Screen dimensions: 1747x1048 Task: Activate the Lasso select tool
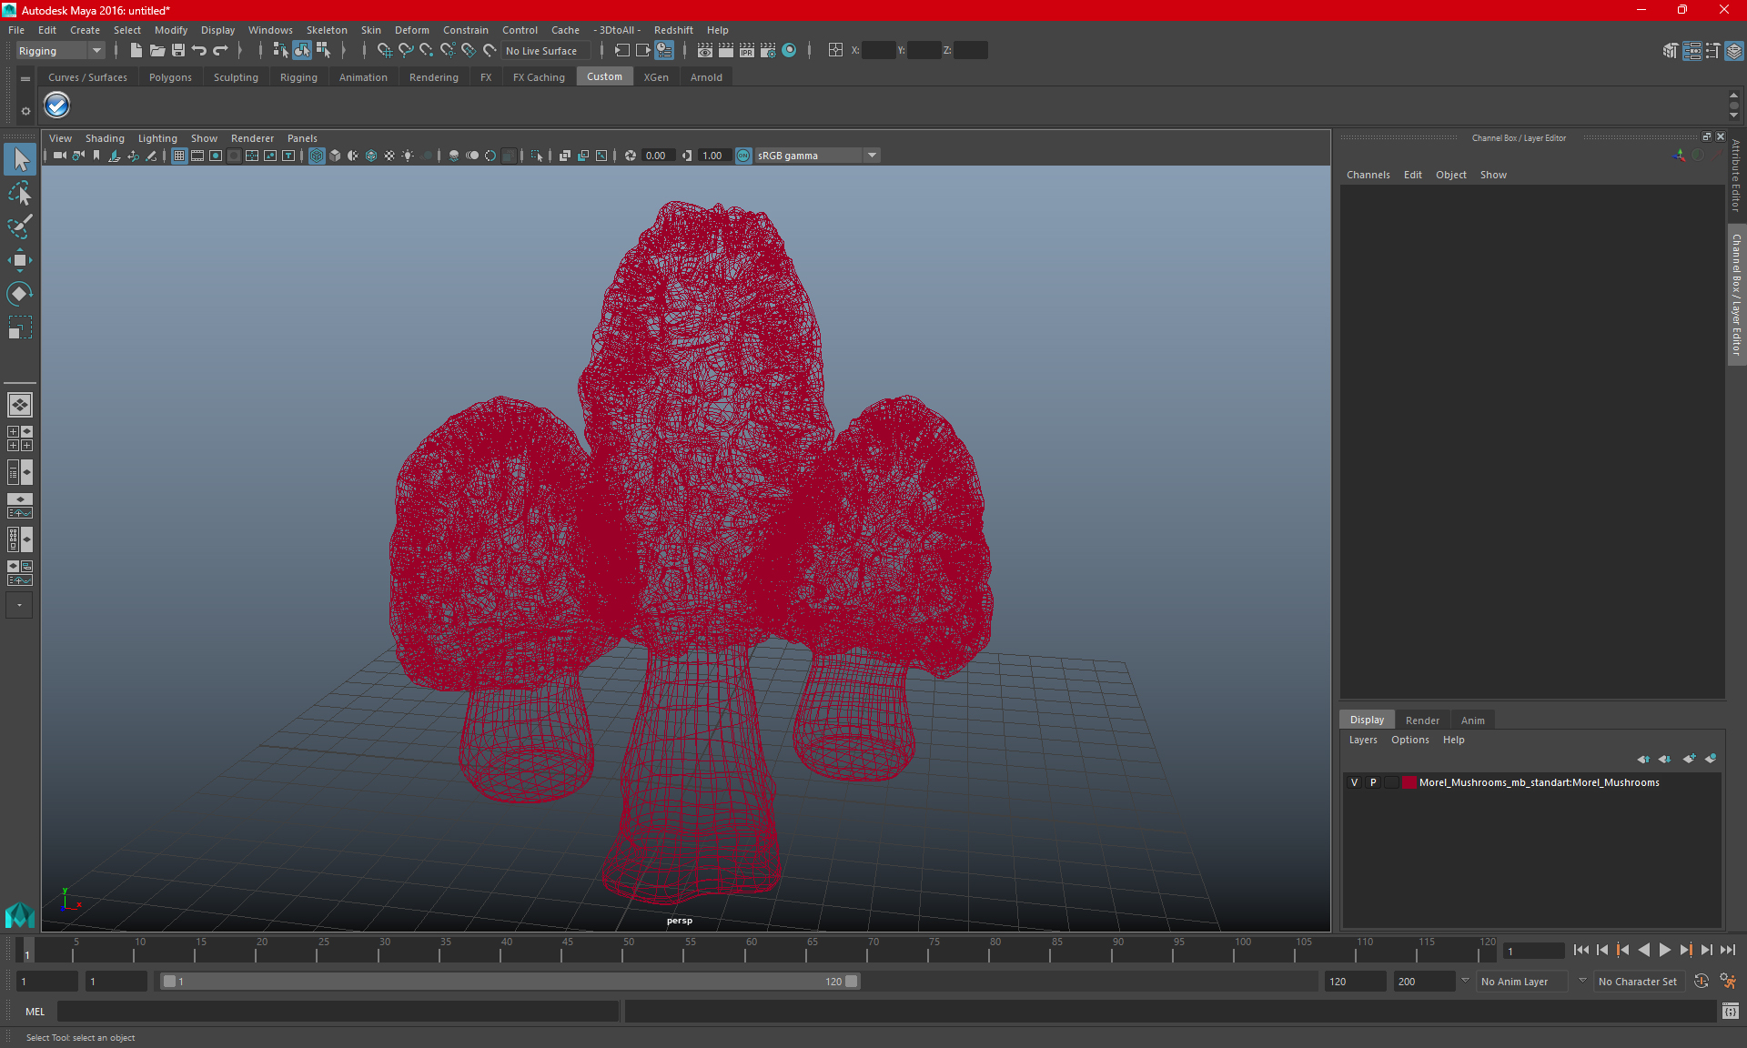tap(20, 193)
